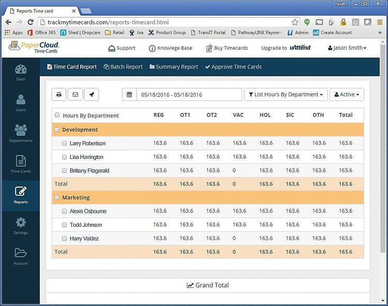Click the Buy Timecards link
Image resolution: width=388 pixels, height=306 pixels.
click(x=227, y=48)
